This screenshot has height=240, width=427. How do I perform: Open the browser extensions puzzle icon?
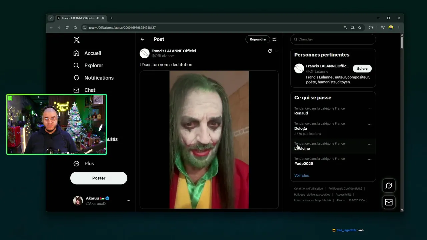tap(371, 28)
